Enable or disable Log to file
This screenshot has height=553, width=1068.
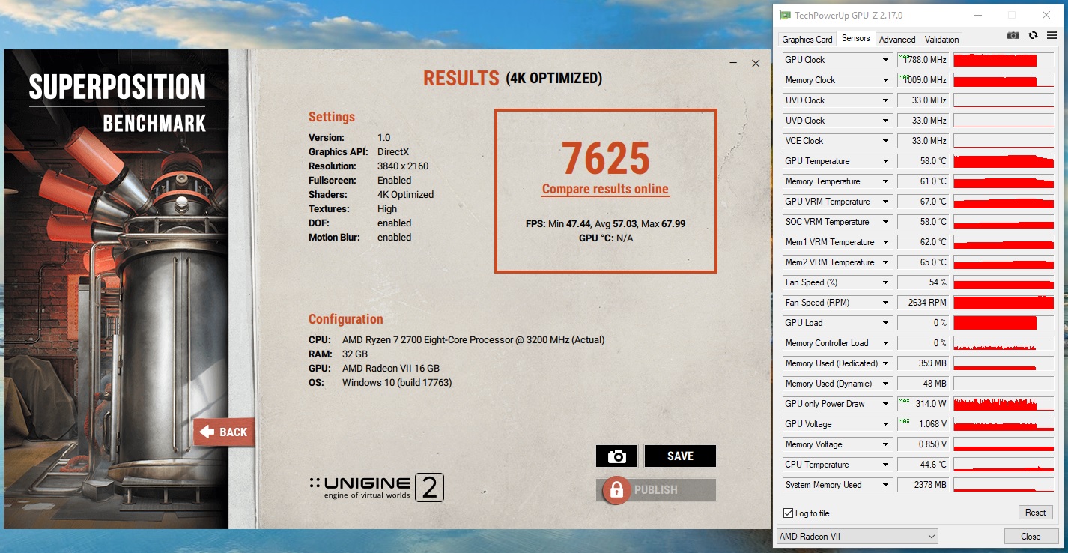[788, 513]
